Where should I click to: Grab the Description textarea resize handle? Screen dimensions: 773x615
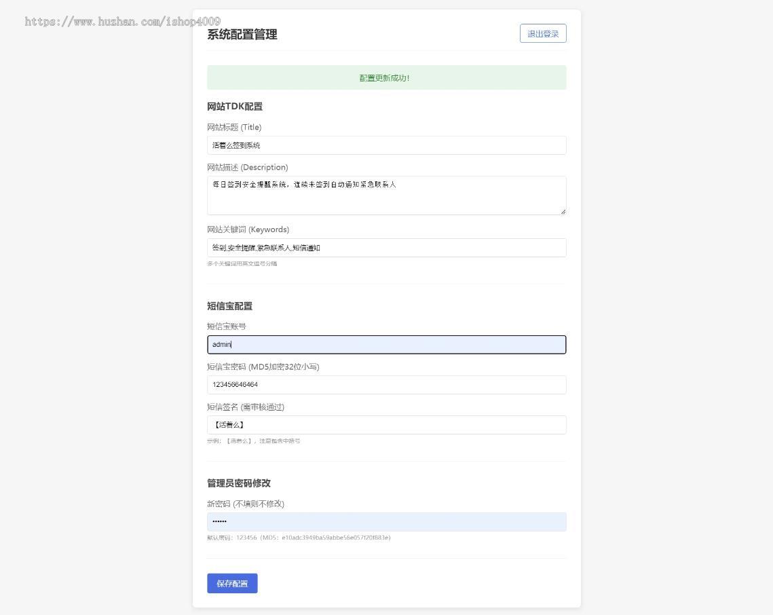coord(563,212)
